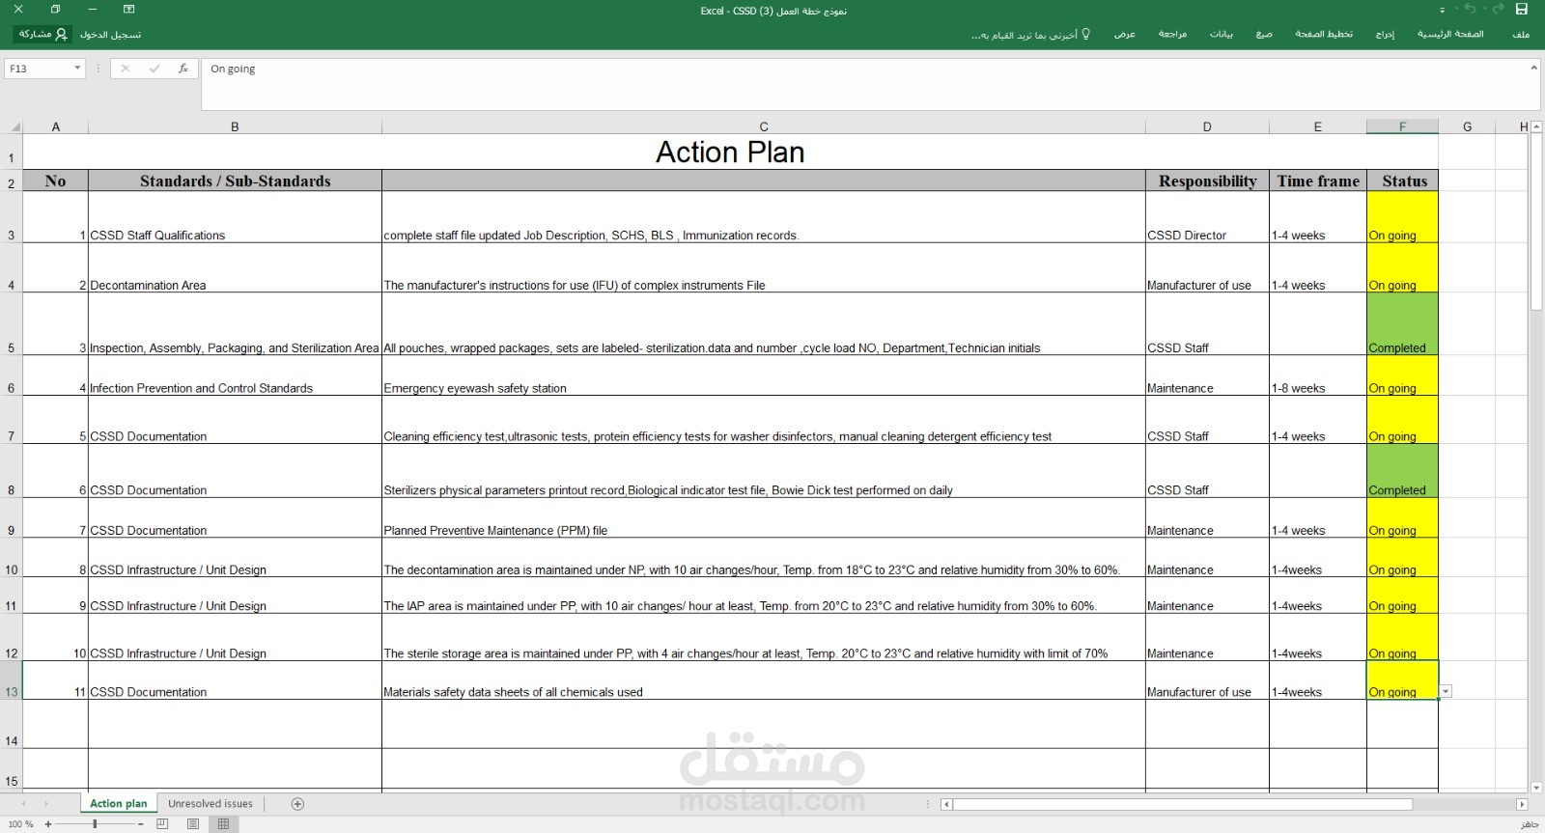Open the F13 cell validation dropdown arrow

1446,691
